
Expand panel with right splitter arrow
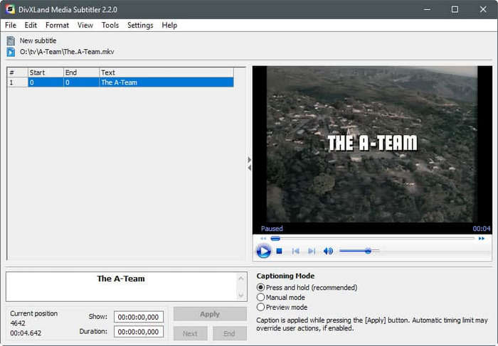coord(249,160)
